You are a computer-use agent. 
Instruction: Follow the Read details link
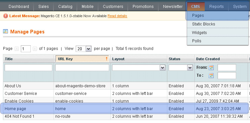click(117, 16)
